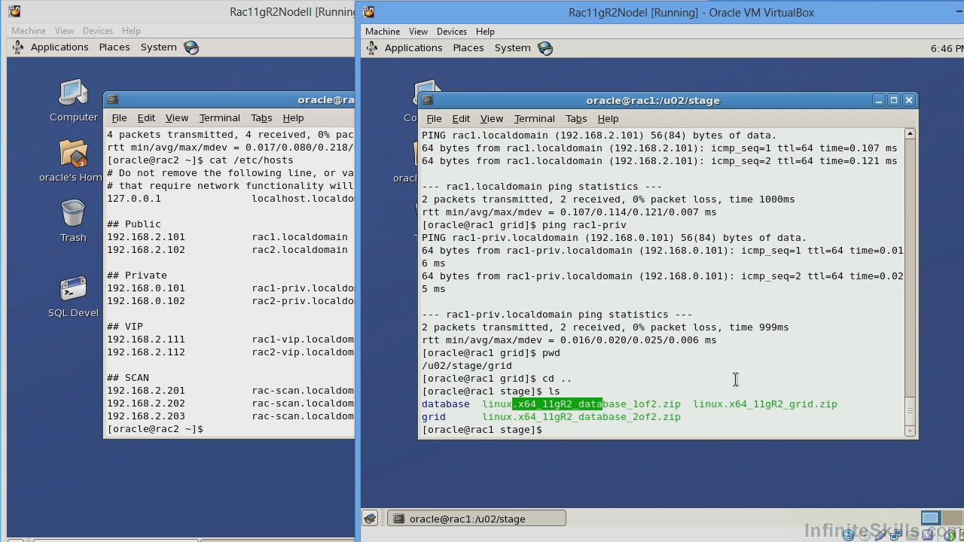Select first workspace in workspace switcher

(x=931, y=518)
